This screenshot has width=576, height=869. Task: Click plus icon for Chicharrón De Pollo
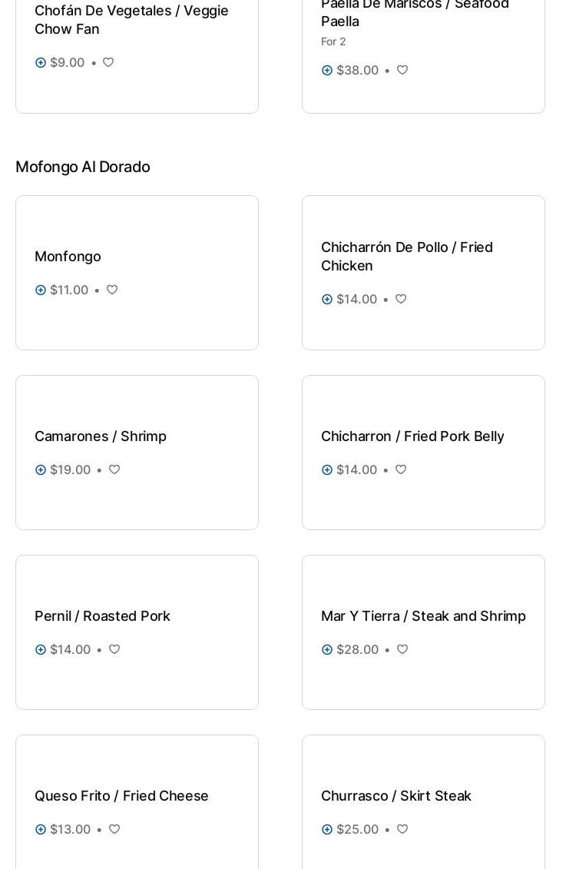[x=327, y=299]
